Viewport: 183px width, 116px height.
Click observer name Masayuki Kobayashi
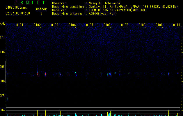coord(104,3)
